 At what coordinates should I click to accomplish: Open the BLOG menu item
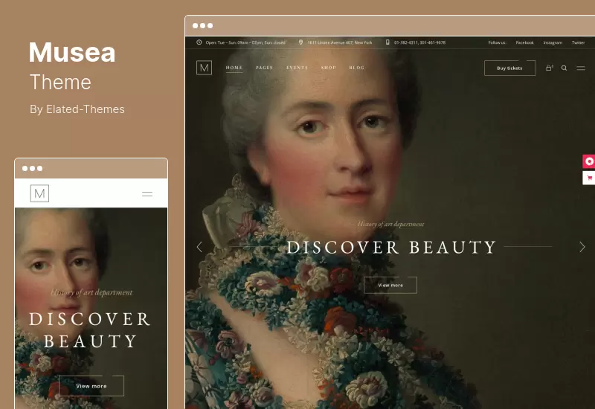pyautogui.click(x=357, y=68)
